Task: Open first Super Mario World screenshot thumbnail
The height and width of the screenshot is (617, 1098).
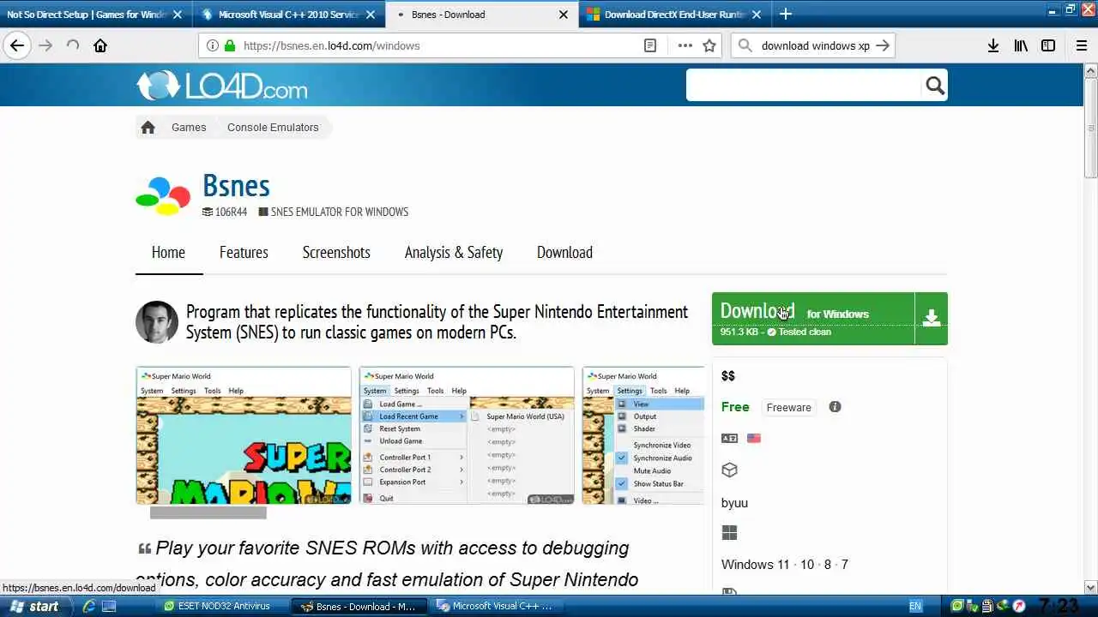Action: (244, 435)
